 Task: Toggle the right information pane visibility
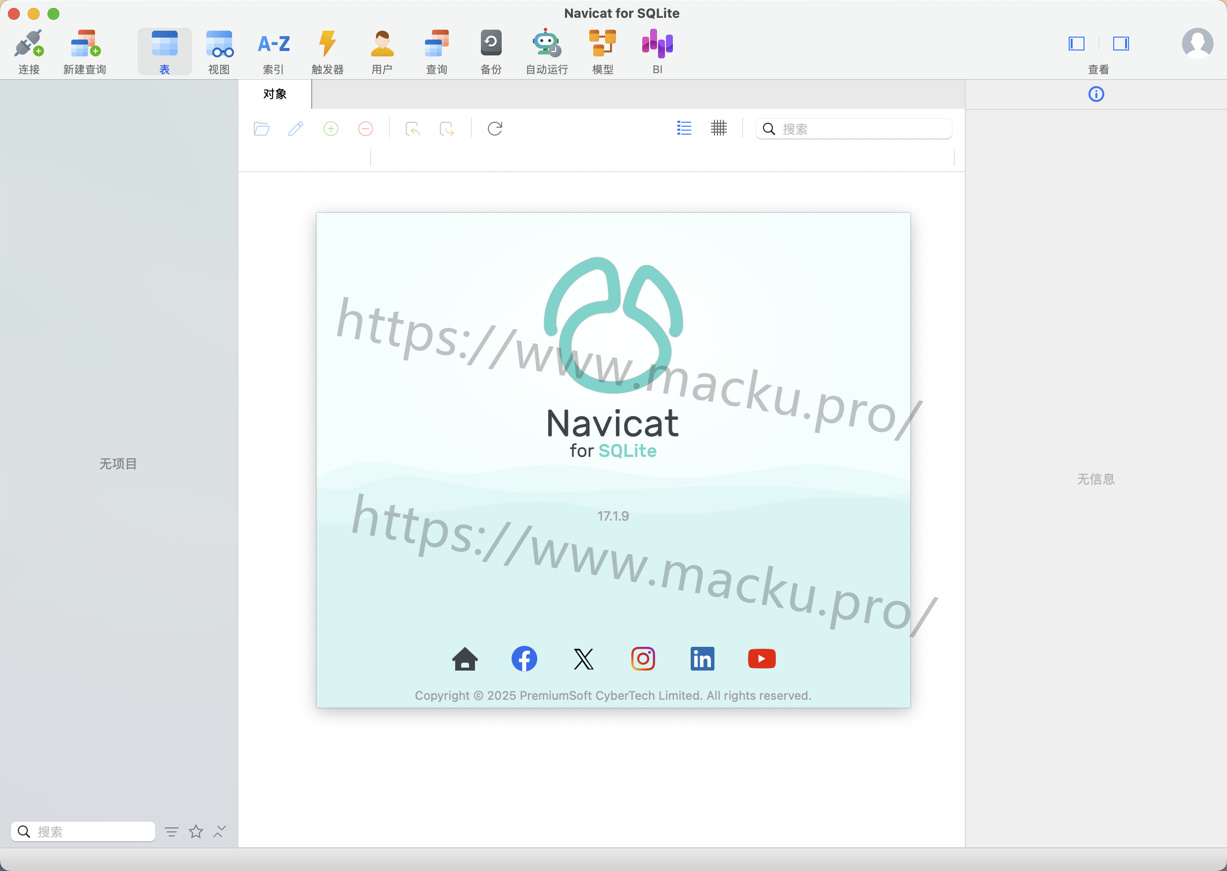tap(1121, 44)
